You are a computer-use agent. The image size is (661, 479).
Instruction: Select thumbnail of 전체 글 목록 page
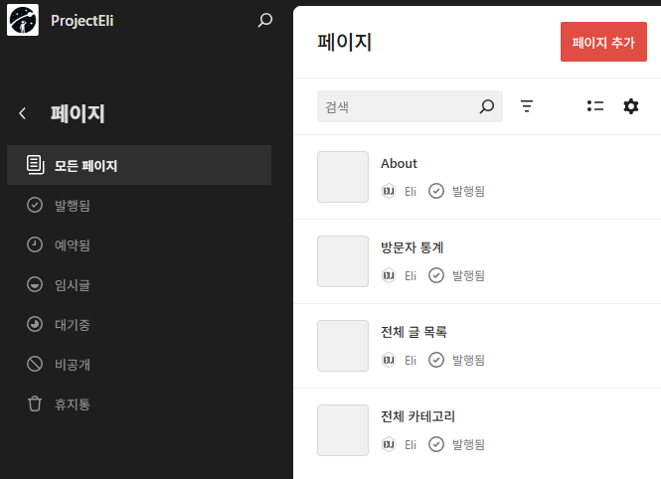click(343, 346)
